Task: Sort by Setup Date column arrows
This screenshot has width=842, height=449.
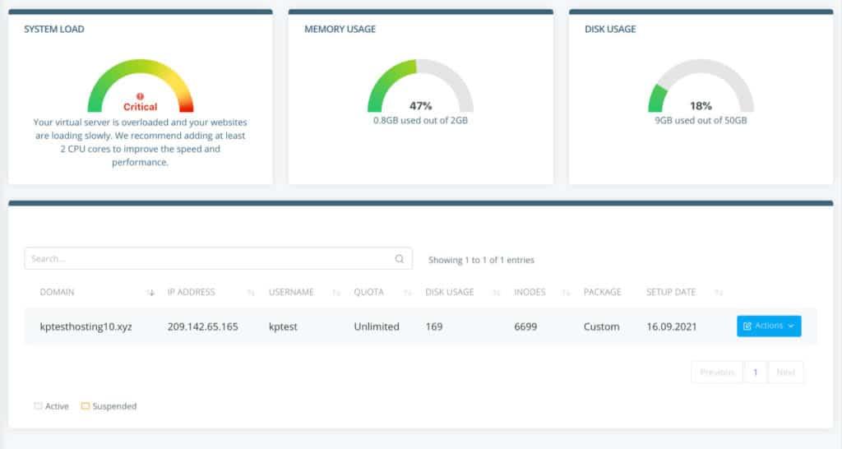Action: coord(719,292)
